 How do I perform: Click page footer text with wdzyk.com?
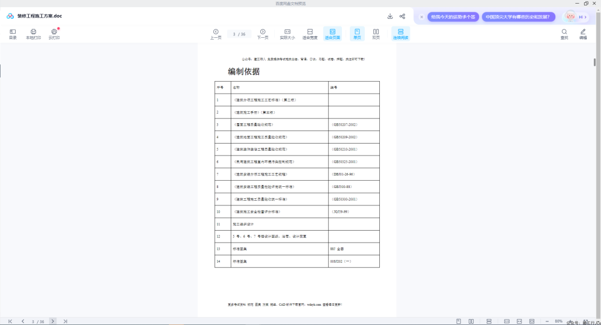tap(285, 305)
